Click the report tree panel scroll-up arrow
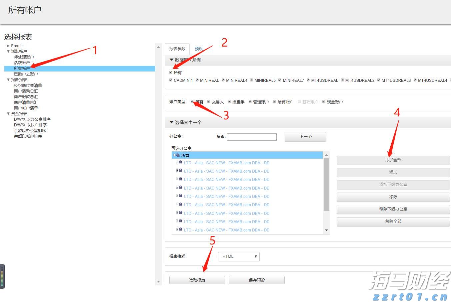The height and width of the screenshot is (302, 451). pos(158,47)
